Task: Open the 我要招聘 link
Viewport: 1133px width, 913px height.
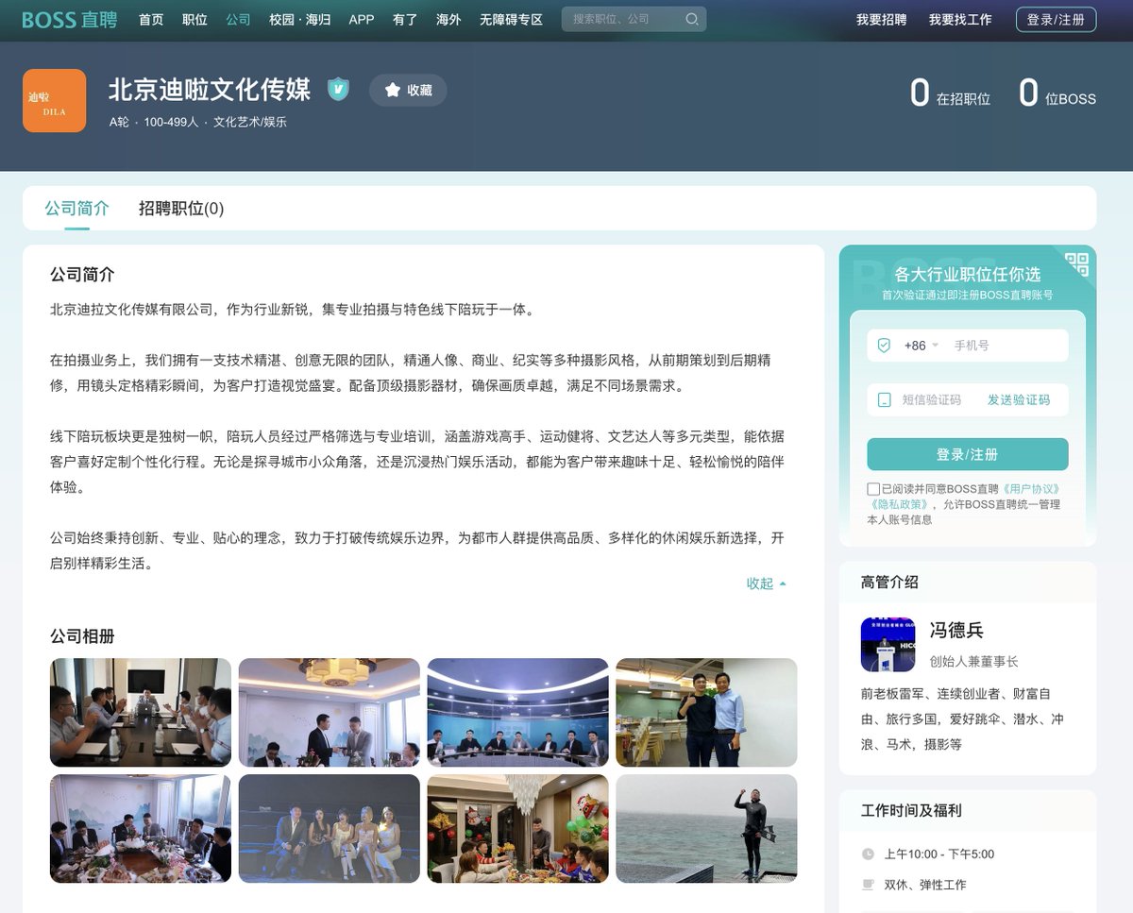Action: point(881,19)
